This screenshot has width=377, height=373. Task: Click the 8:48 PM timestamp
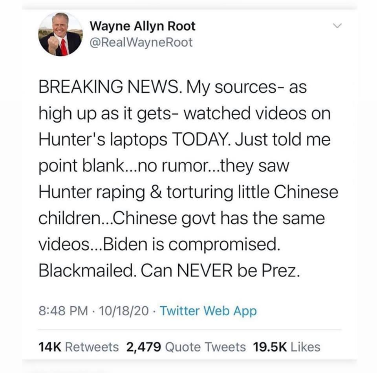[63, 311]
